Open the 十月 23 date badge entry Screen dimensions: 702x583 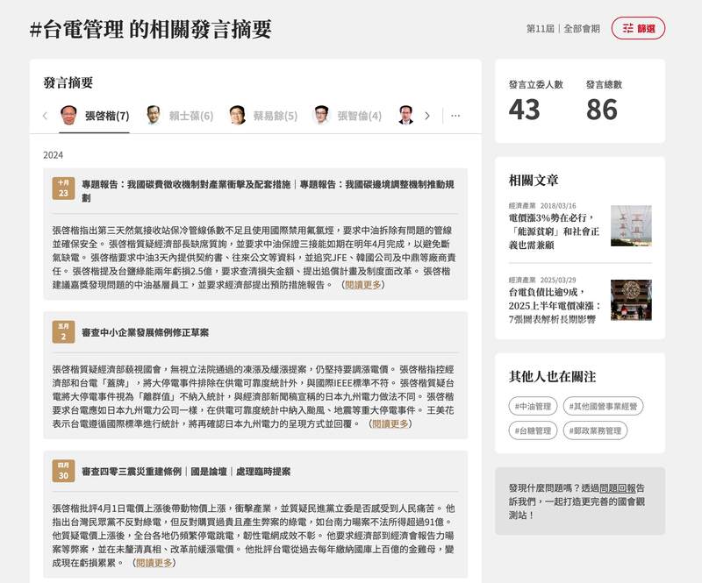(x=63, y=188)
